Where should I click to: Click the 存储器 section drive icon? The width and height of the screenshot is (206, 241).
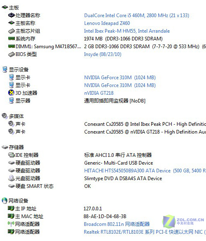(x=5, y=147)
